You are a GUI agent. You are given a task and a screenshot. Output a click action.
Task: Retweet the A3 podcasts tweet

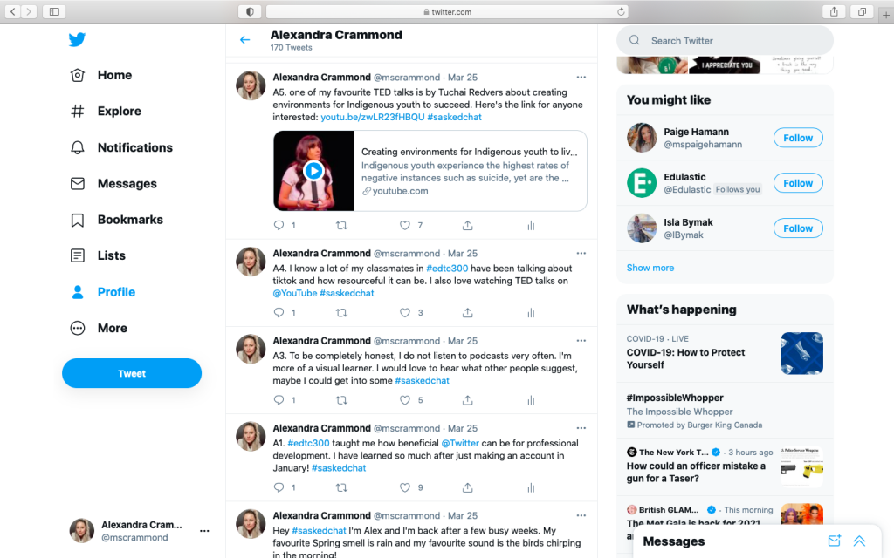(x=341, y=400)
